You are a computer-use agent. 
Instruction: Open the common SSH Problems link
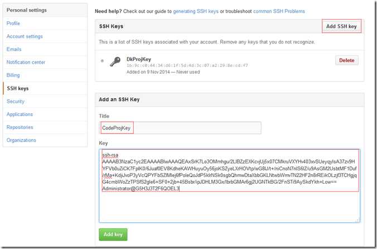279,11
